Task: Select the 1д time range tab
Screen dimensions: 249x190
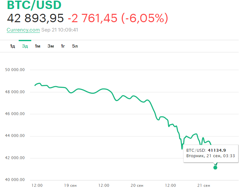Action: [x=13, y=46]
